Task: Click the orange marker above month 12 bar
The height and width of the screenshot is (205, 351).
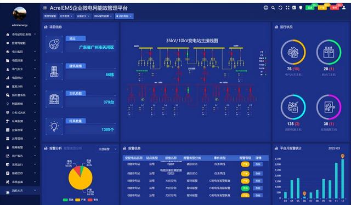Action: (x=343, y=156)
